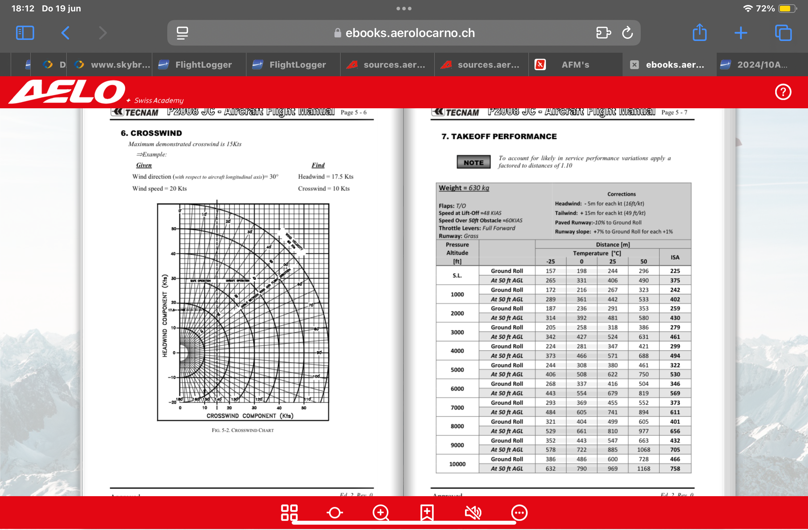Click the fit-to-page circle icon

pyautogui.click(x=334, y=513)
